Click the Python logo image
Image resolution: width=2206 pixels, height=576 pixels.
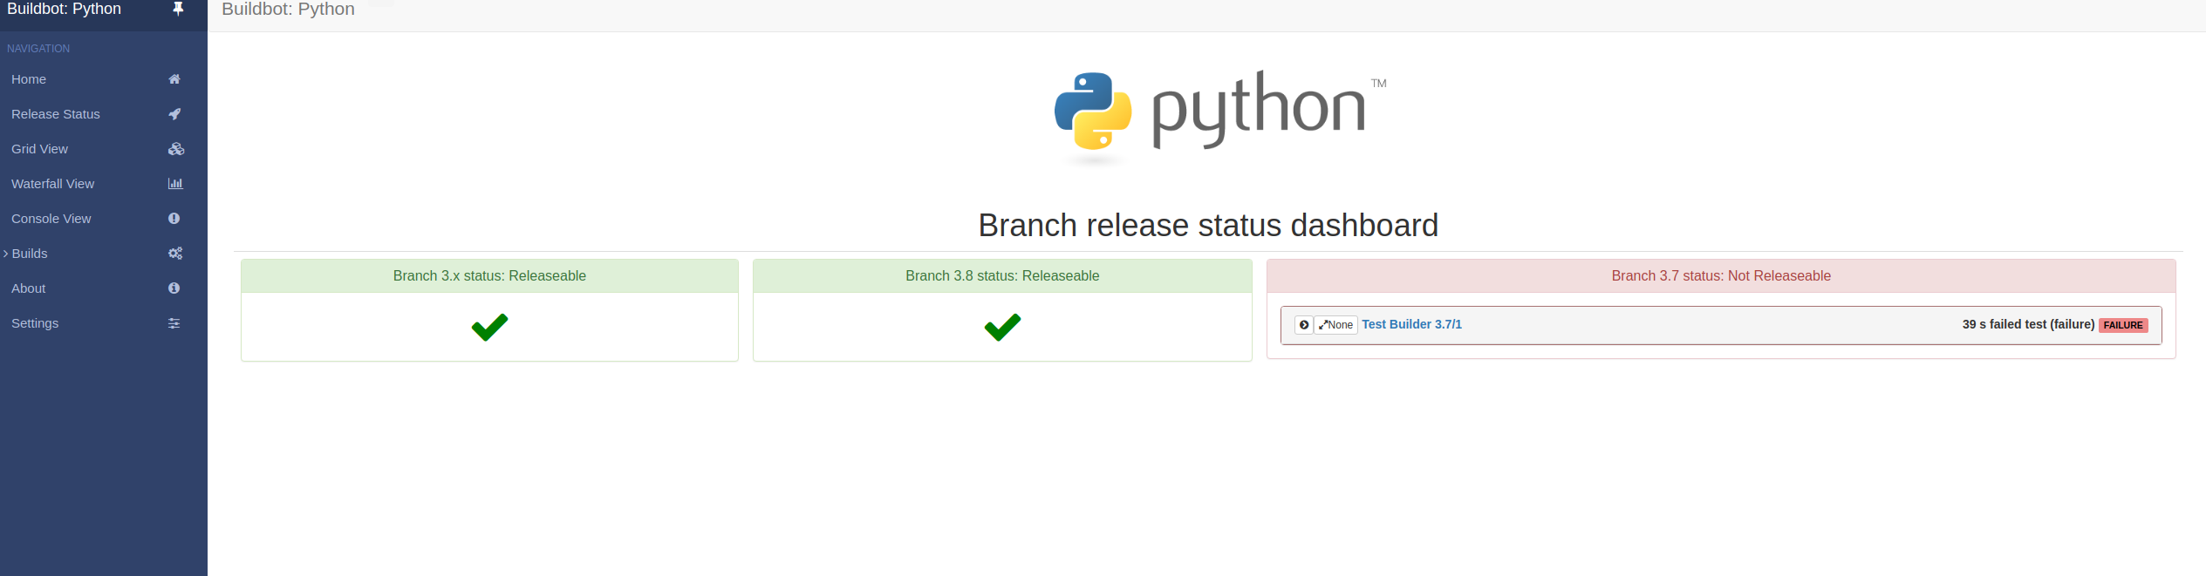click(1219, 113)
